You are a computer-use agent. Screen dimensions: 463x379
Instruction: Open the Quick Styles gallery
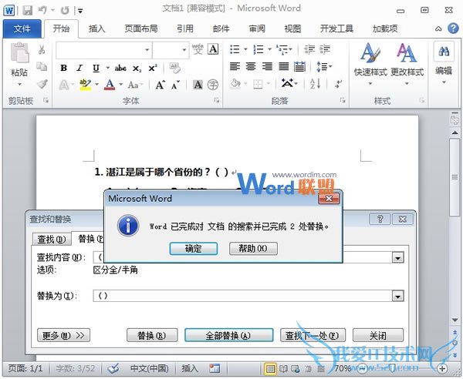click(370, 64)
